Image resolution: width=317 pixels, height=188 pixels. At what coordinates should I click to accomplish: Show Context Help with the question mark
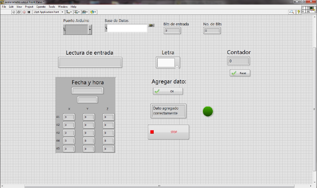pyautogui.click(x=299, y=12)
